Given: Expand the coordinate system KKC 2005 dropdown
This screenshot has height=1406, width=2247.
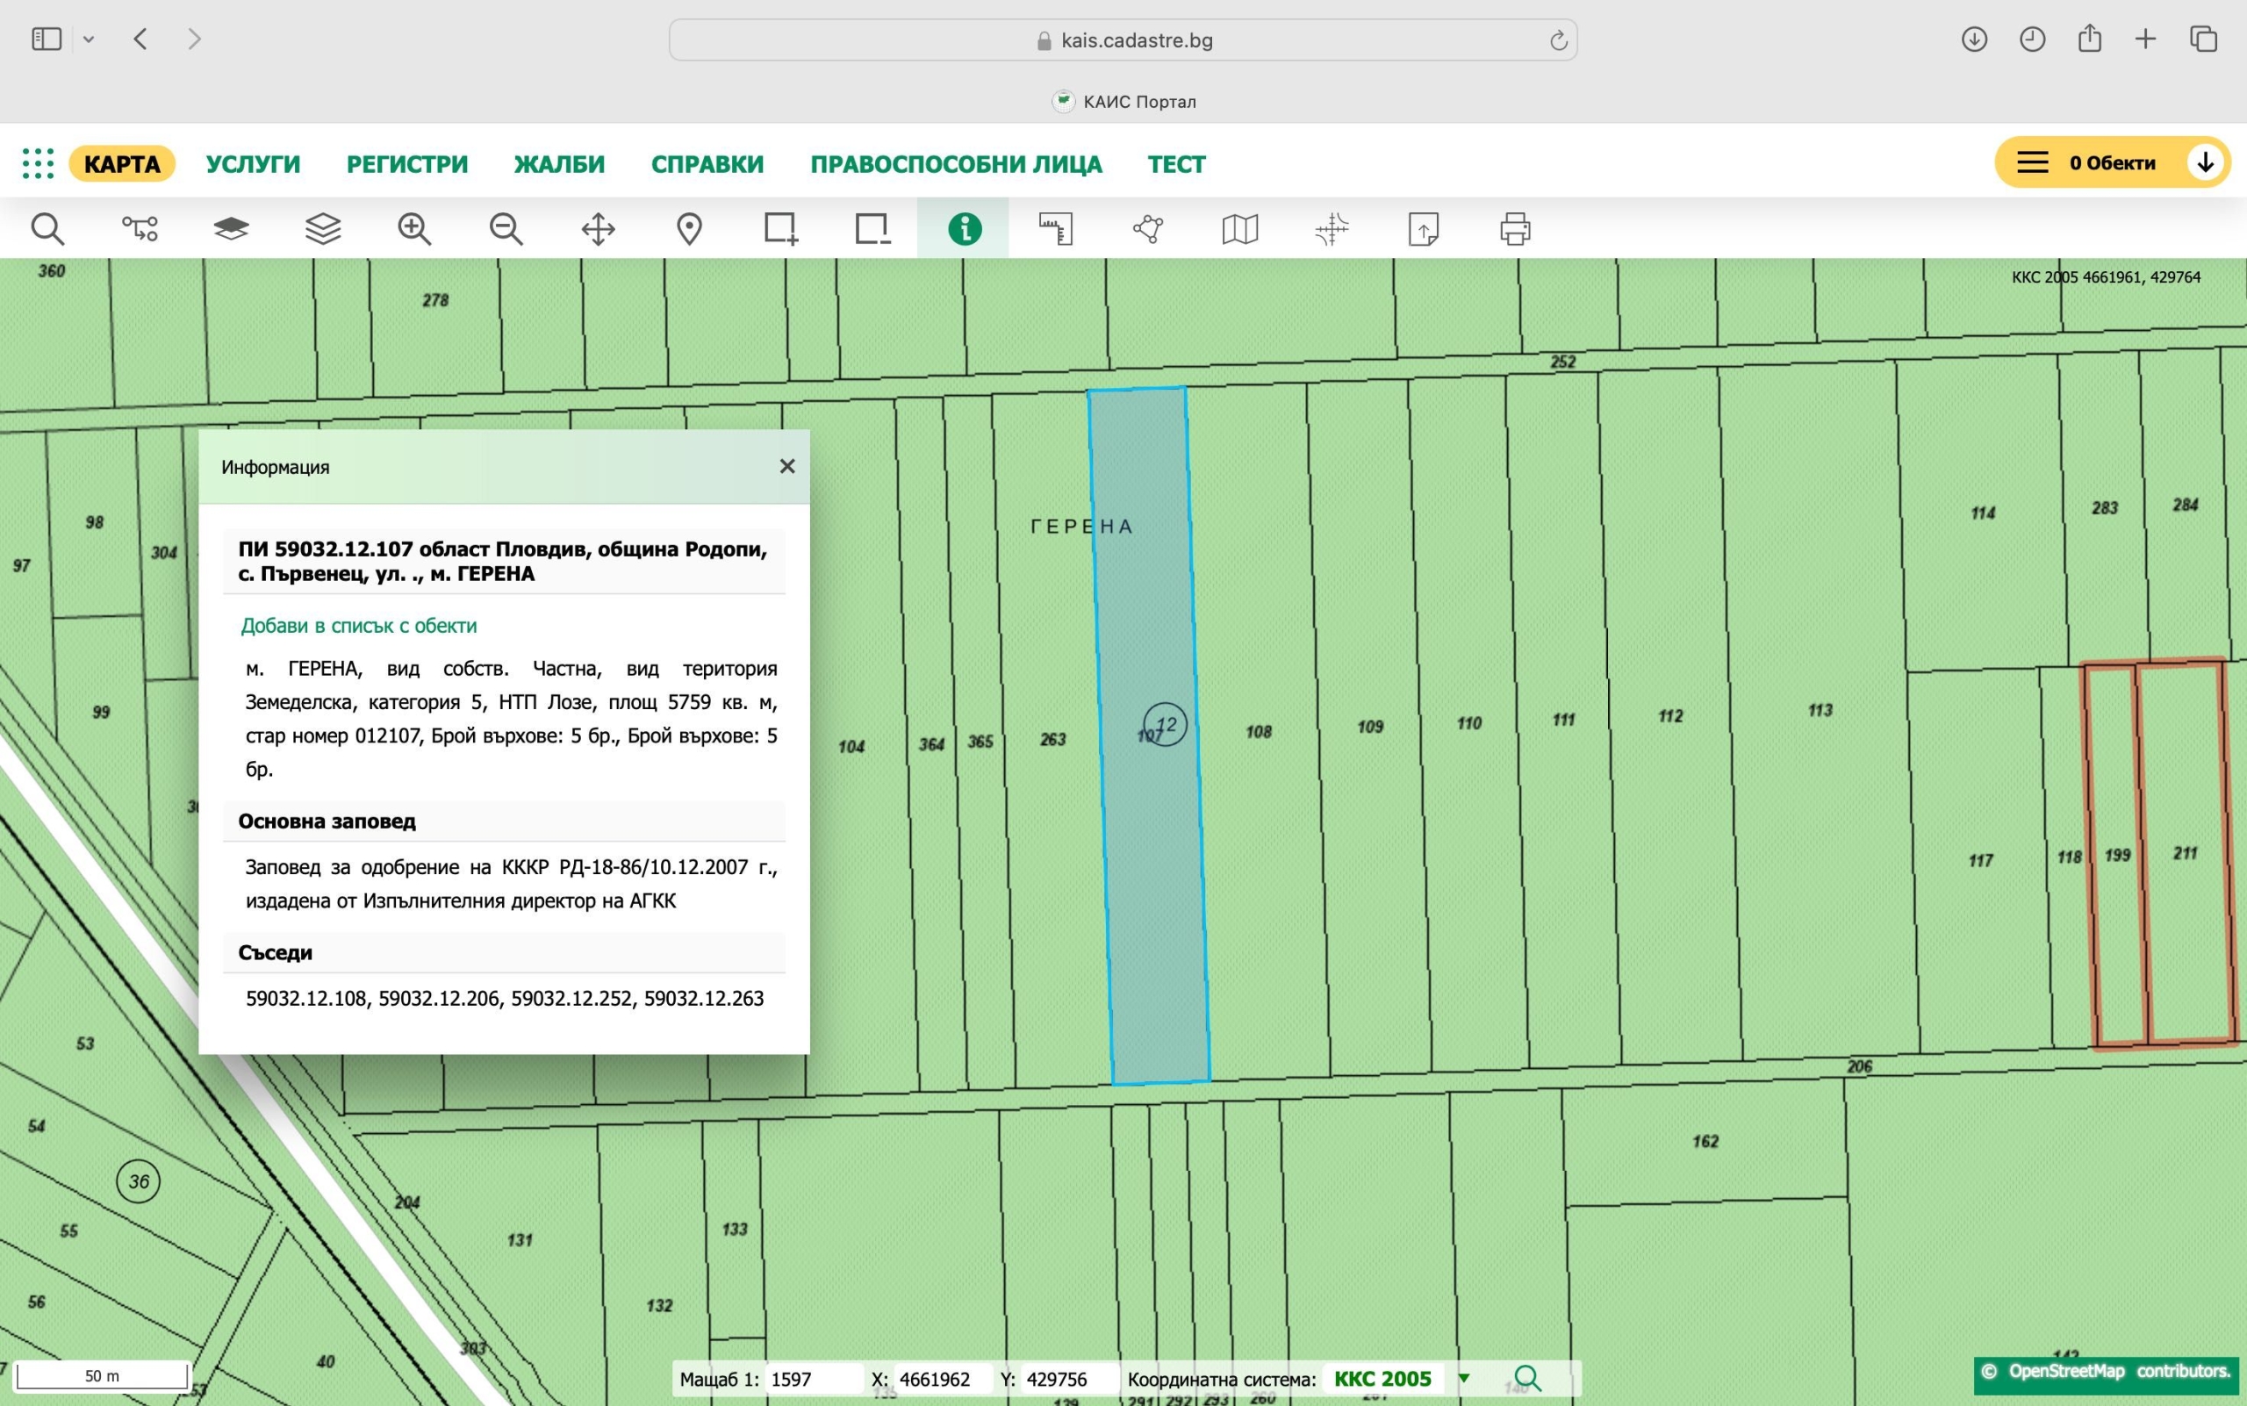Looking at the screenshot, I should tap(1464, 1378).
